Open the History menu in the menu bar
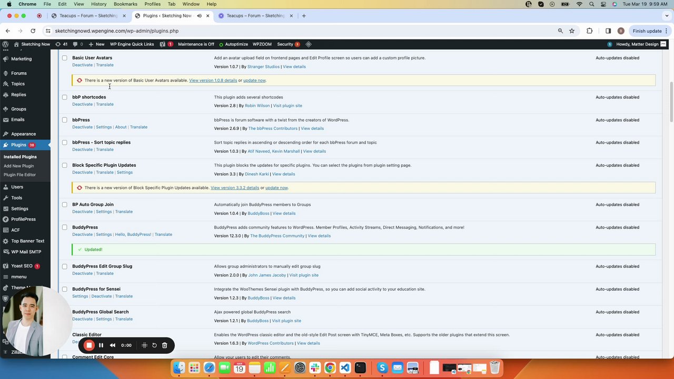The image size is (674, 379). 98,4
